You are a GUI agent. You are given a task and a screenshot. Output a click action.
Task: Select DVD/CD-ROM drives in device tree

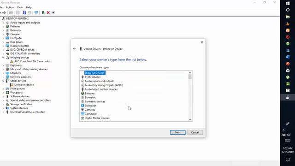[x=22, y=50]
